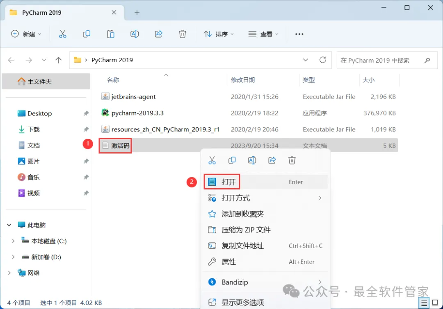Open recent locations dropdown chevron
The width and height of the screenshot is (443, 309).
coord(44,60)
